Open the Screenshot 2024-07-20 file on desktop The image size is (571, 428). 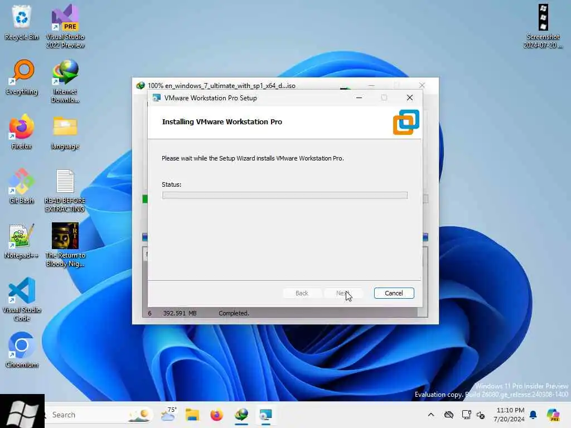coord(543,26)
